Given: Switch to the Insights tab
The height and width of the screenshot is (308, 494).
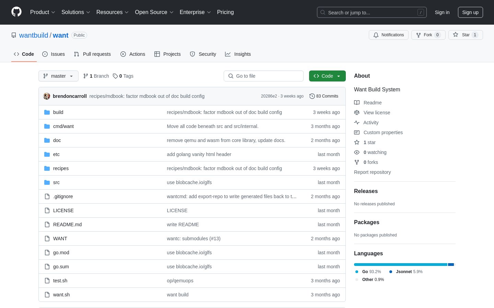Looking at the screenshot, I should [238, 54].
